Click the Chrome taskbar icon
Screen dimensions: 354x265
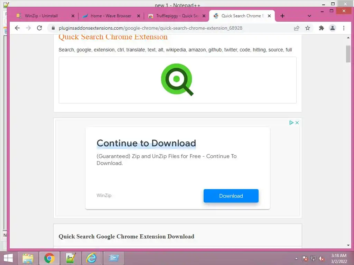49,258
